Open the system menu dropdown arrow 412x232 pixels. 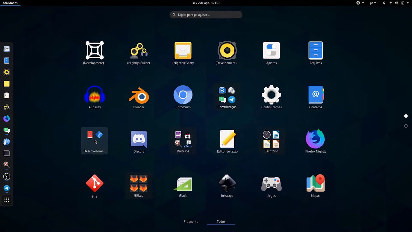pos(408,3)
